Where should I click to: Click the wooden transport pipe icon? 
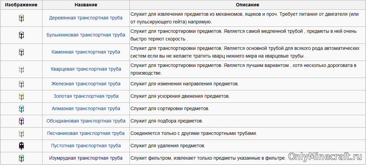click(21, 18)
